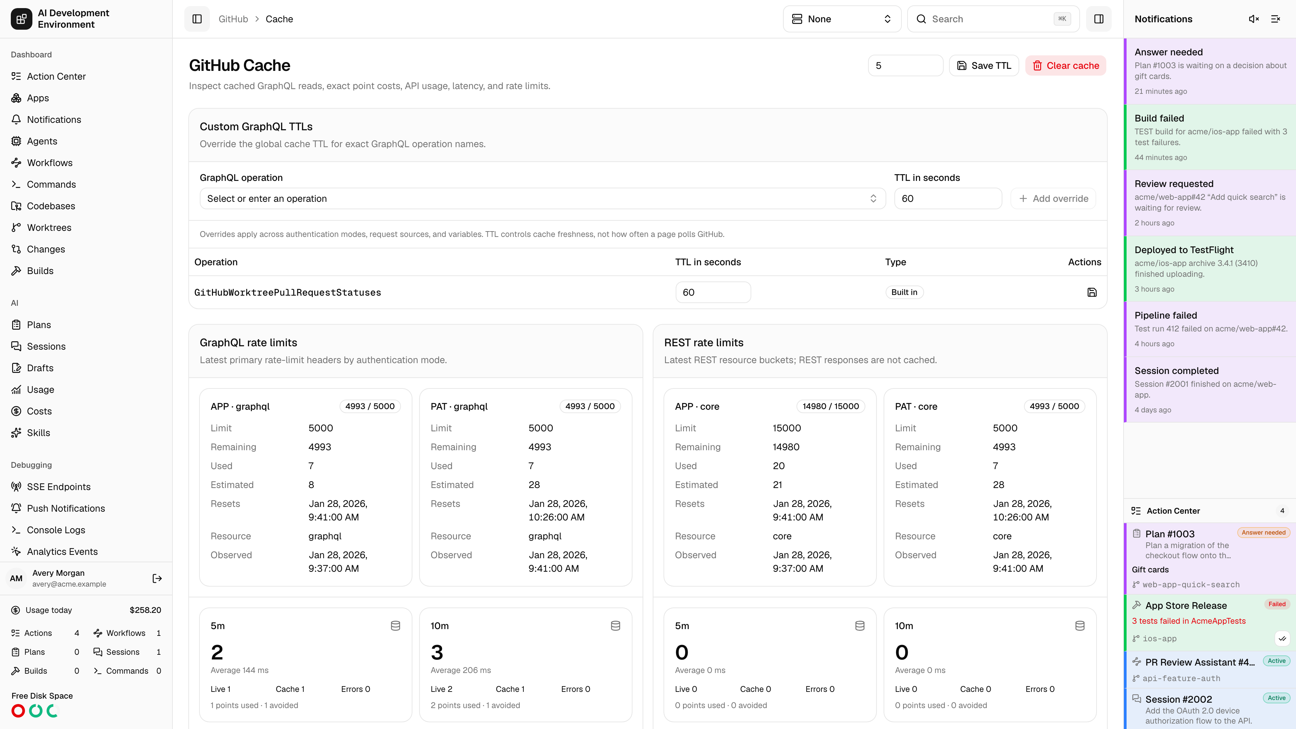Open the Worktrees page
This screenshot has height=729, width=1296.
(x=86, y=228)
